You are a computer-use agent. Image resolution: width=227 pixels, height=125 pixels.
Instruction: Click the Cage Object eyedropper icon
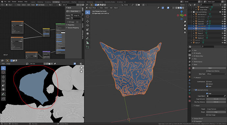pos(225,96)
